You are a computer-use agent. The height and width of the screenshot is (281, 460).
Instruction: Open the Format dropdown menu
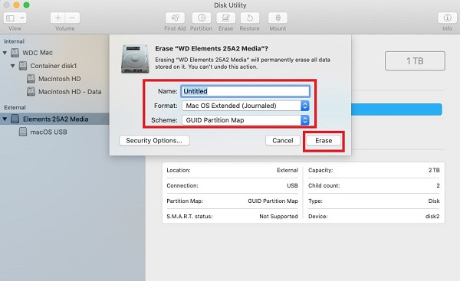245,106
